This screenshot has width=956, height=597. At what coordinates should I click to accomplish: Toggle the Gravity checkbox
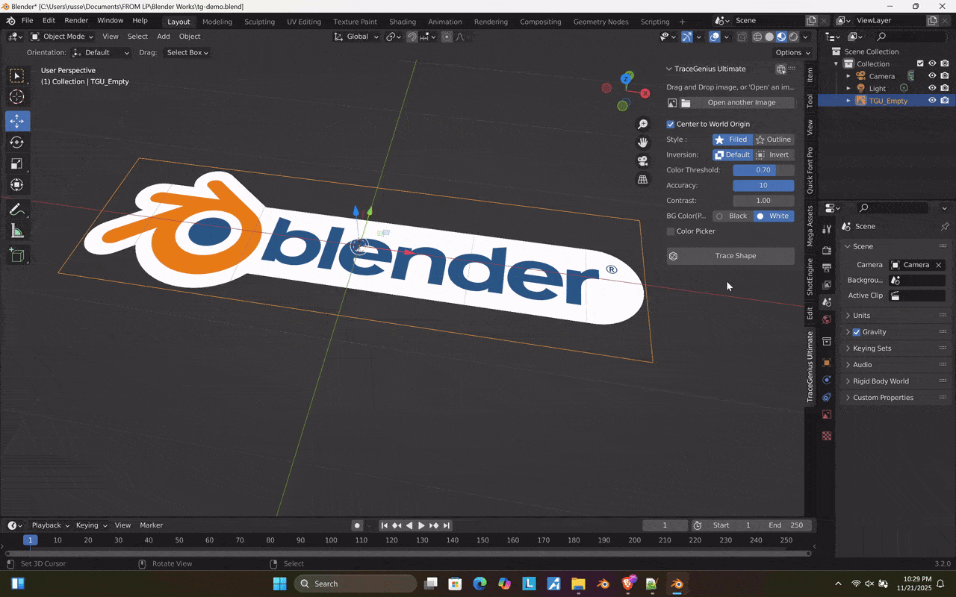pos(857,332)
